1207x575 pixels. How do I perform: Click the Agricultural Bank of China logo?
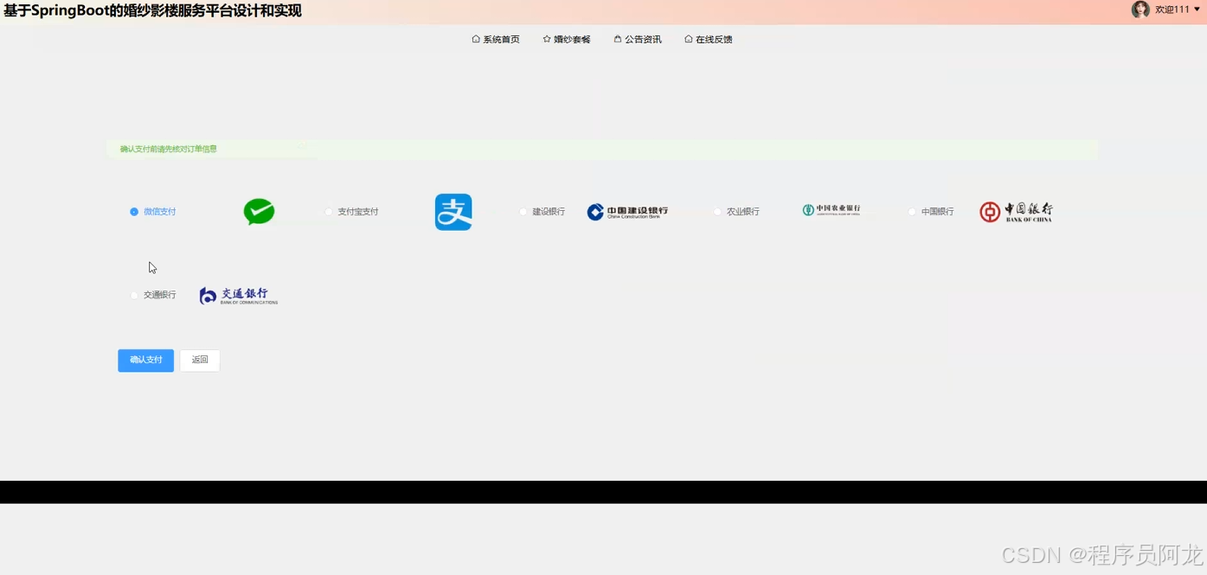click(831, 210)
